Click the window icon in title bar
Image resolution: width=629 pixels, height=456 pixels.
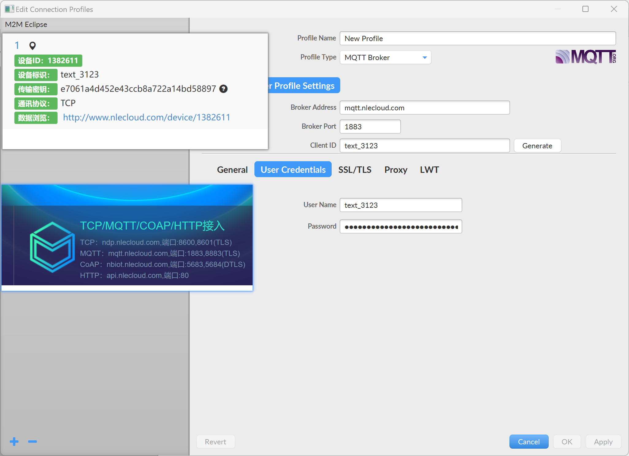point(9,9)
